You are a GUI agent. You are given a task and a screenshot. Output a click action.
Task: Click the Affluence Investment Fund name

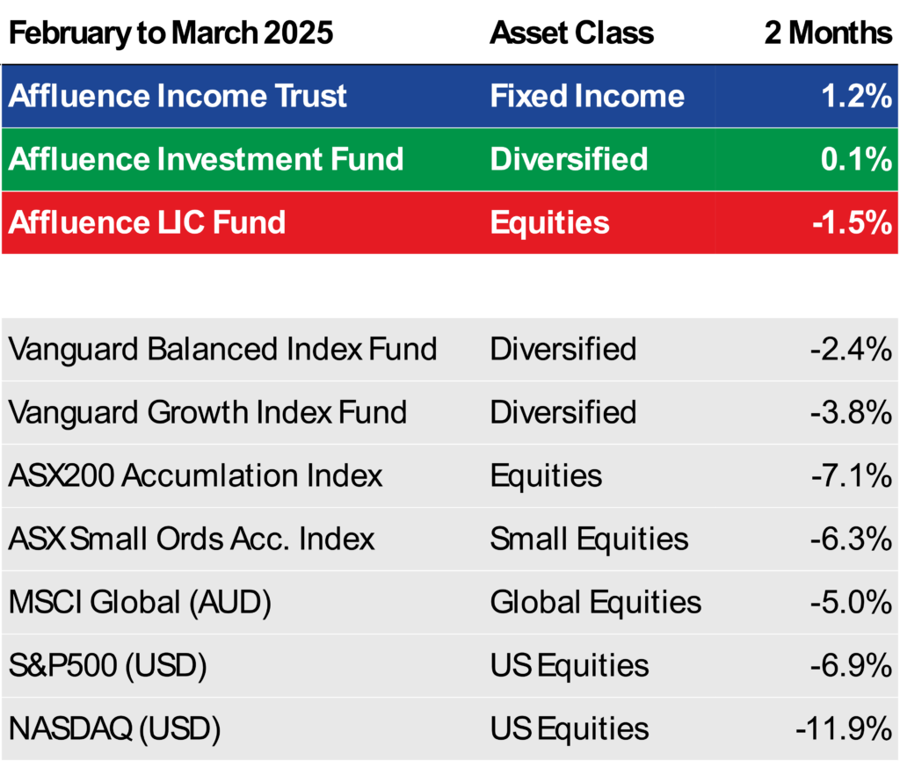(206, 159)
